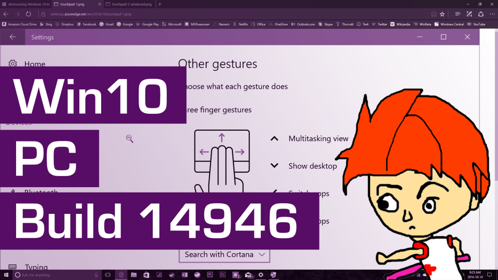The image size is (498, 280).
Task: Switch to touchpad-2-advanced.png tab
Action: 129,4
